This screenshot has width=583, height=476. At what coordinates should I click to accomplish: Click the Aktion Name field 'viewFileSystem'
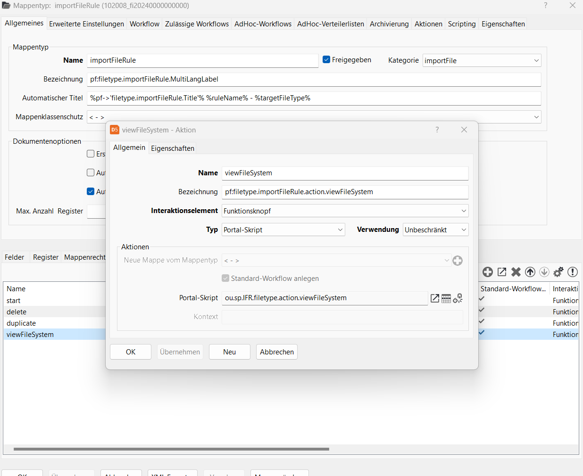[345, 173]
